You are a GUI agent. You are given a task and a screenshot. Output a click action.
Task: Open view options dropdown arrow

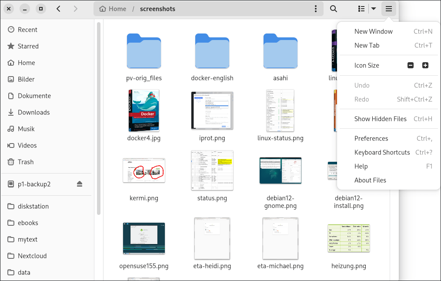[374, 9]
